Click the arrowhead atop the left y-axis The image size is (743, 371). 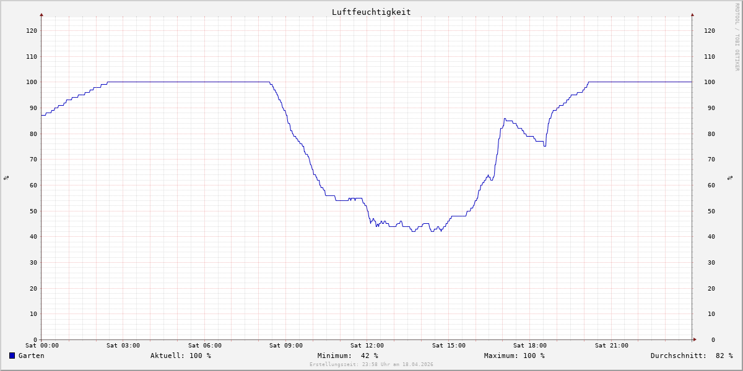point(41,14)
